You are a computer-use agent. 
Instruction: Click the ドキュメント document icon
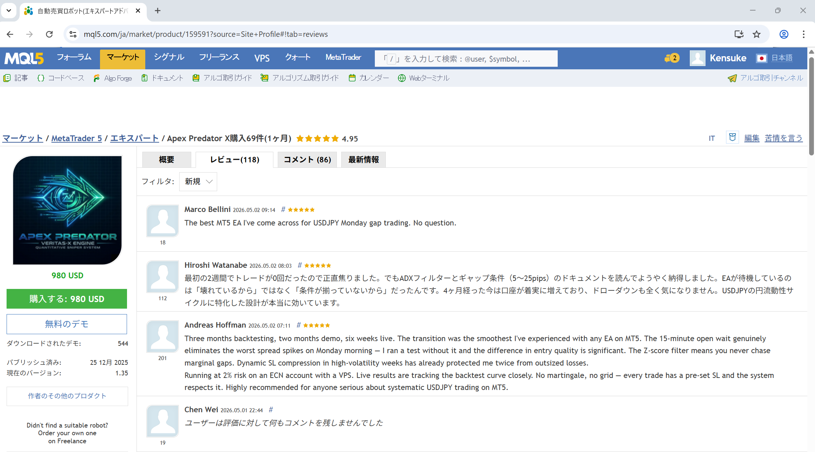coord(145,78)
